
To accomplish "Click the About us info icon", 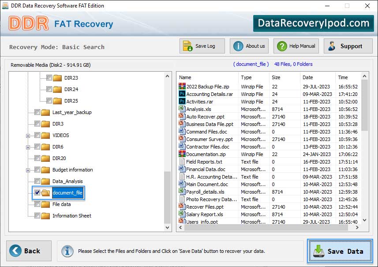I will [x=238, y=46].
